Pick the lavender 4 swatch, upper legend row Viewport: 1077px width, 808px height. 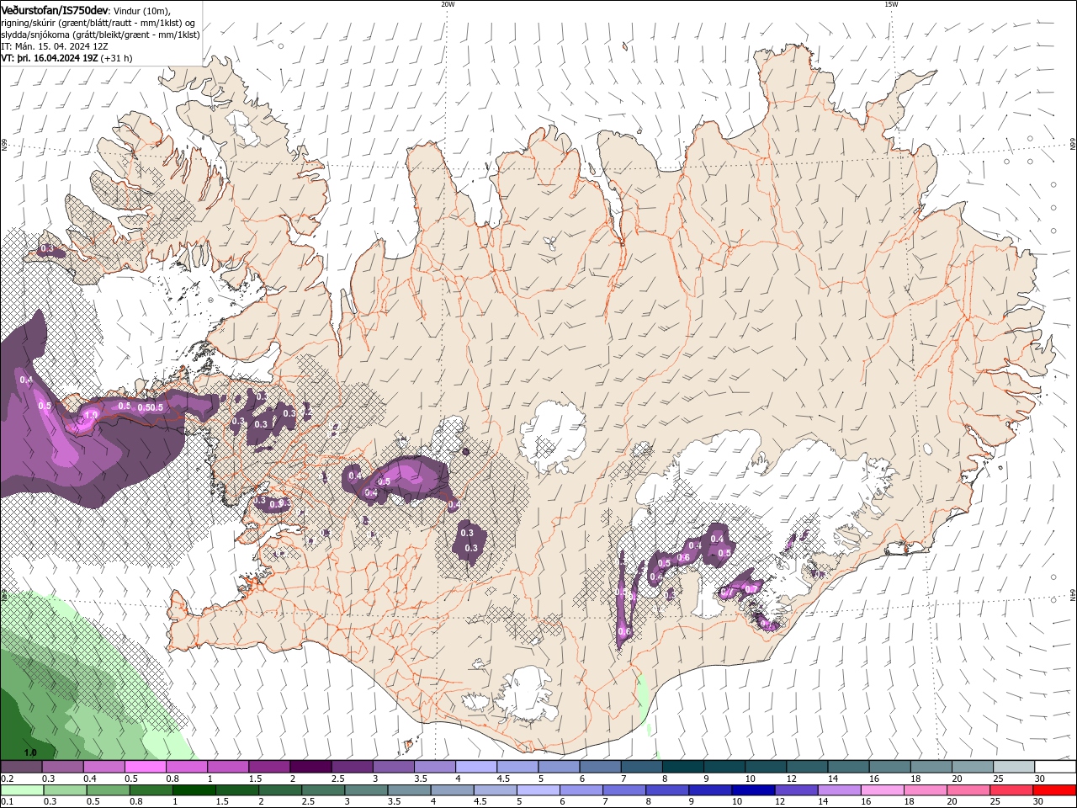click(x=475, y=767)
